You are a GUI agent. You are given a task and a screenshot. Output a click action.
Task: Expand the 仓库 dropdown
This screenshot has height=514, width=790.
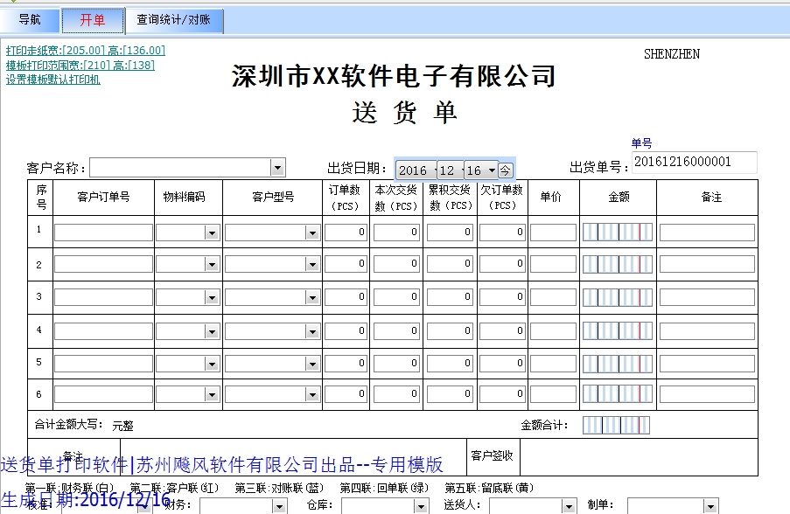[x=421, y=506]
